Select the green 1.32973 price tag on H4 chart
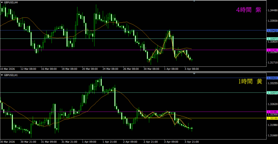The width and height of the screenshot is (278, 144). (x=272, y=39)
